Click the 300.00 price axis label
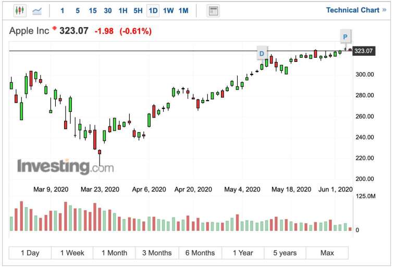This screenshot has width=396, height=269. pos(365,74)
